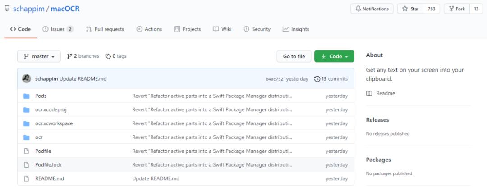Open the Insights tab

(x=296, y=29)
